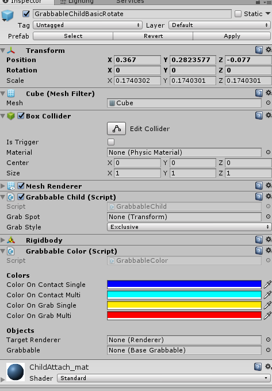
Task: Open Color On Grab Single yellow swatch
Action: [x=184, y=305]
